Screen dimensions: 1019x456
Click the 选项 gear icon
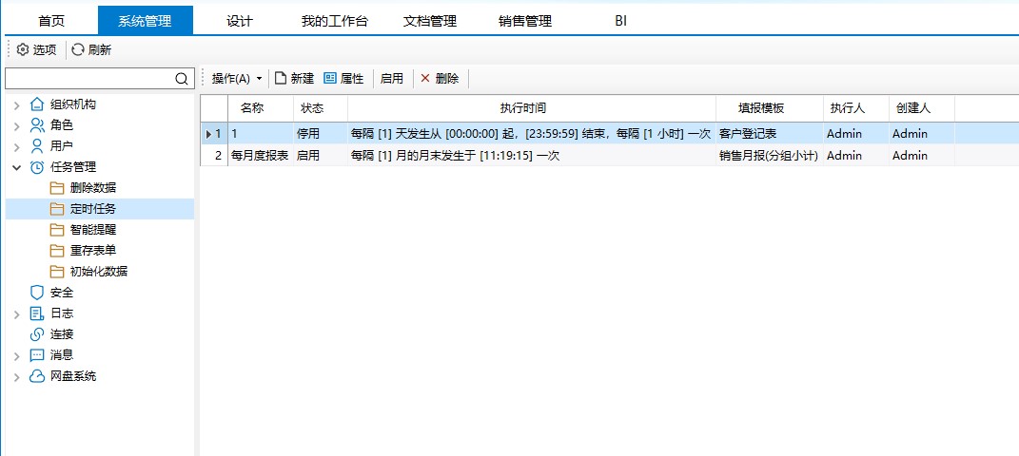tap(23, 49)
